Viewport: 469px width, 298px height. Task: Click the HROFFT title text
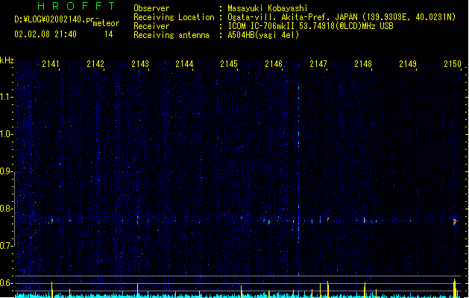coord(76,6)
